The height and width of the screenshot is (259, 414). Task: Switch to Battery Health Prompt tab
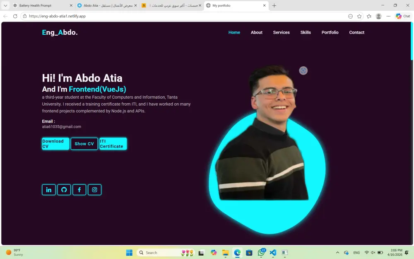pos(42,5)
